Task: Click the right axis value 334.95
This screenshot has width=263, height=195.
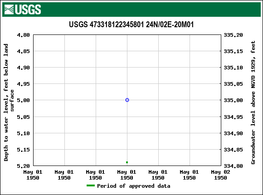Action: point(234,117)
